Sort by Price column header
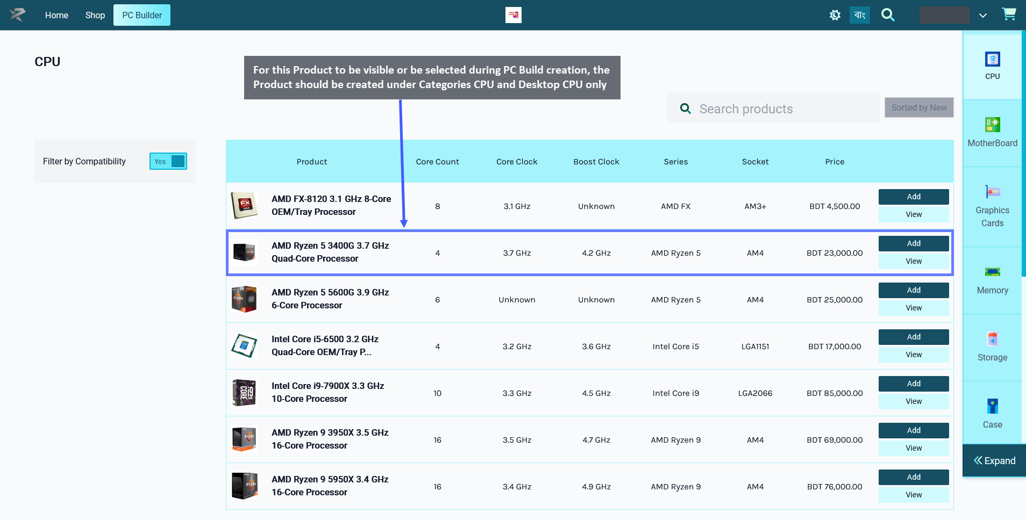The height and width of the screenshot is (520, 1026). click(x=835, y=162)
